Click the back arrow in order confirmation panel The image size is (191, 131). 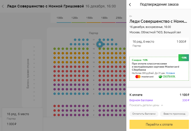pyautogui.click(x=130, y=5)
